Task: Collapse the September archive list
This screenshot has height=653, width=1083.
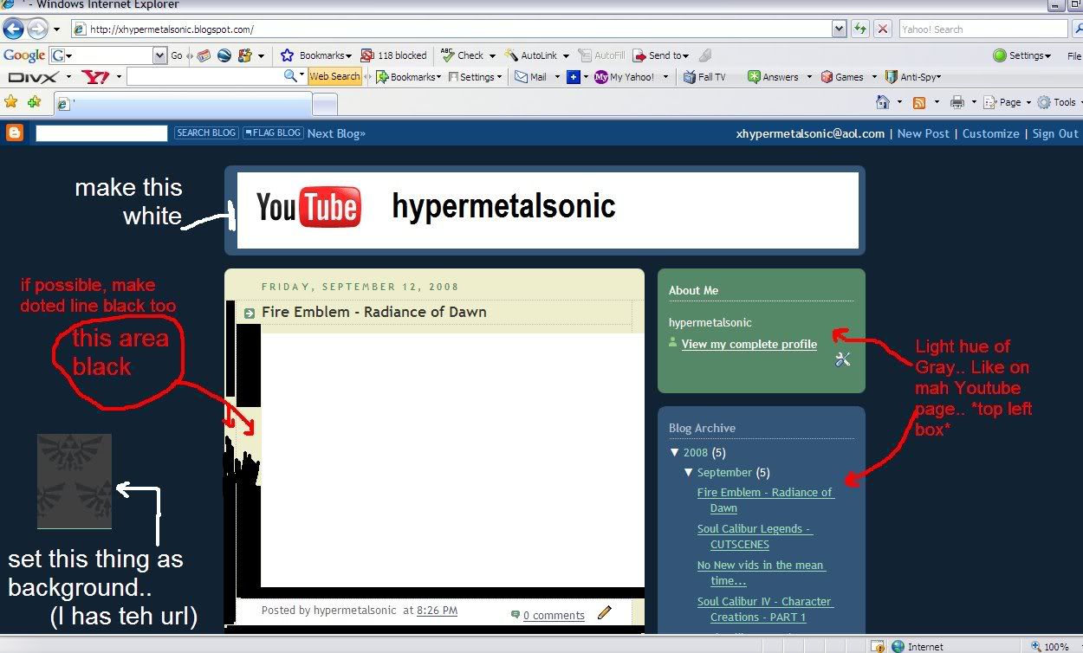Action: (689, 472)
